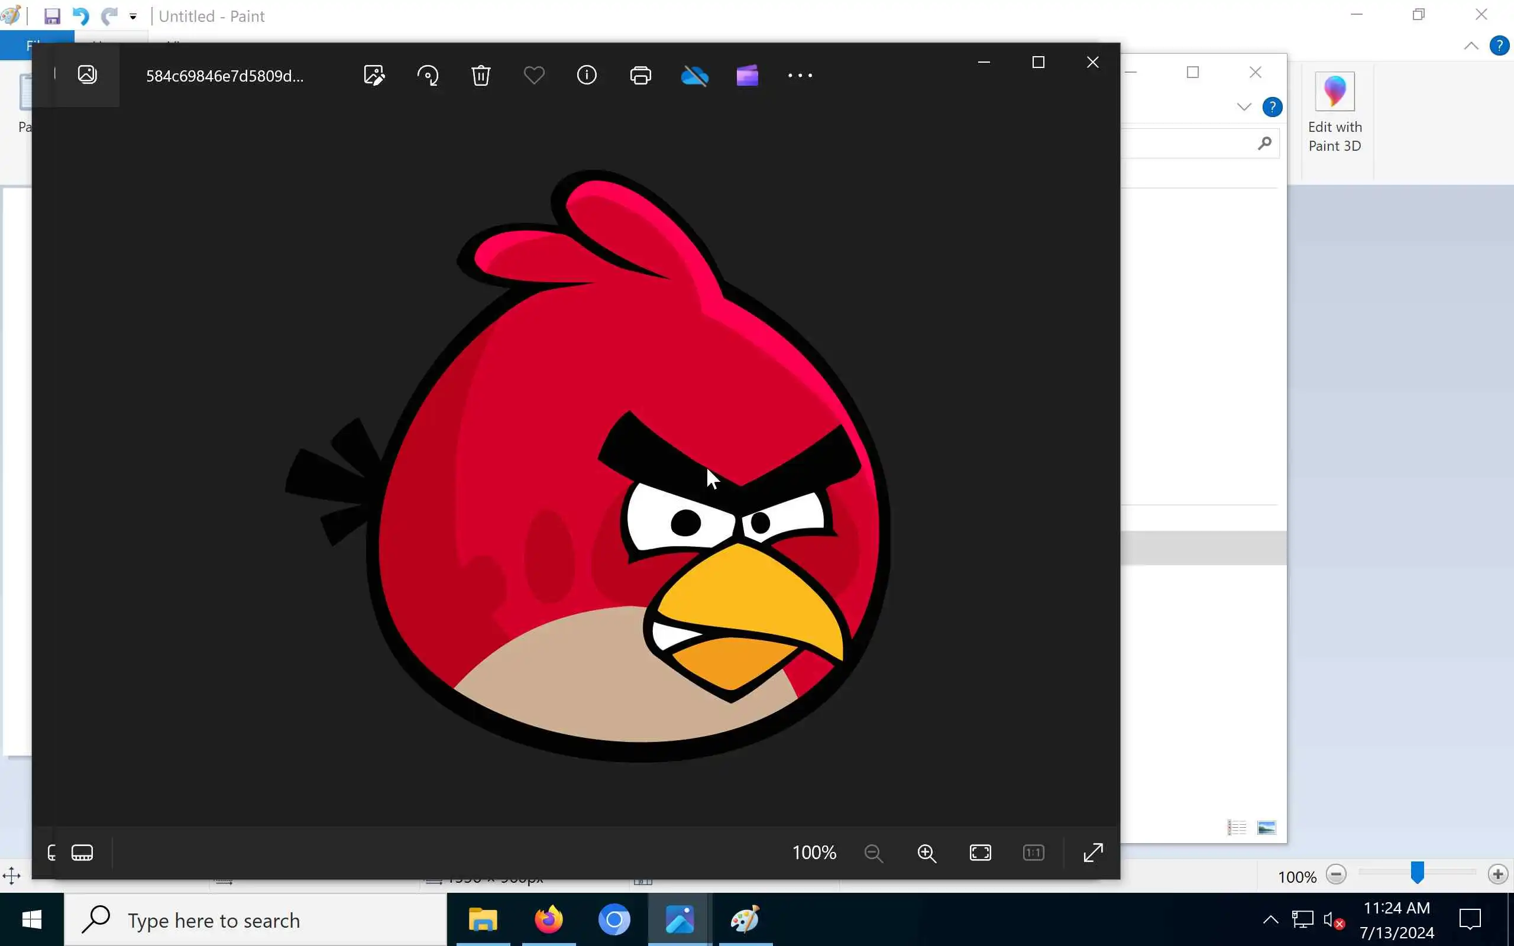Screen dimensions: 1514x946
Task: Zoom in on the photo
Action: [927, 853]
